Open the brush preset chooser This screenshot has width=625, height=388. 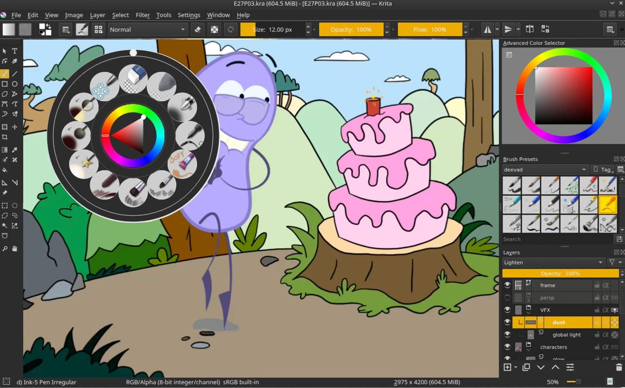click(x=98, y=30)
